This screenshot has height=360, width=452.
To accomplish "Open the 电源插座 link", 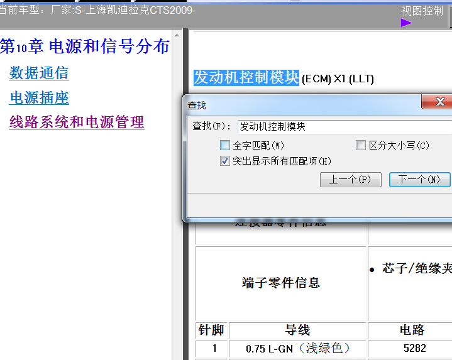I will coord(39,97).
